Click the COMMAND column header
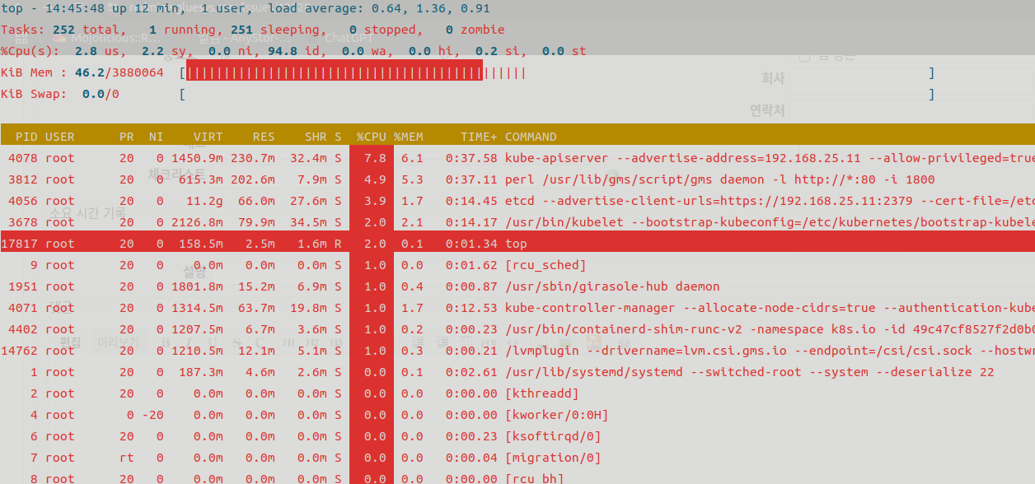 (531, 137)
